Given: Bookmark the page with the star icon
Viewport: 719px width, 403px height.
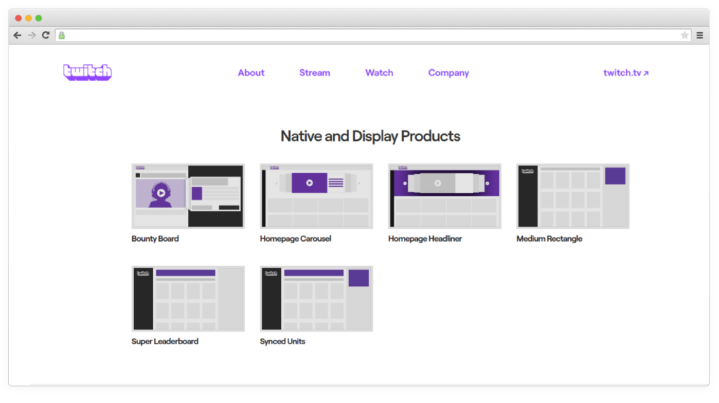Looking at the screenshot, I should coord(685,35).
